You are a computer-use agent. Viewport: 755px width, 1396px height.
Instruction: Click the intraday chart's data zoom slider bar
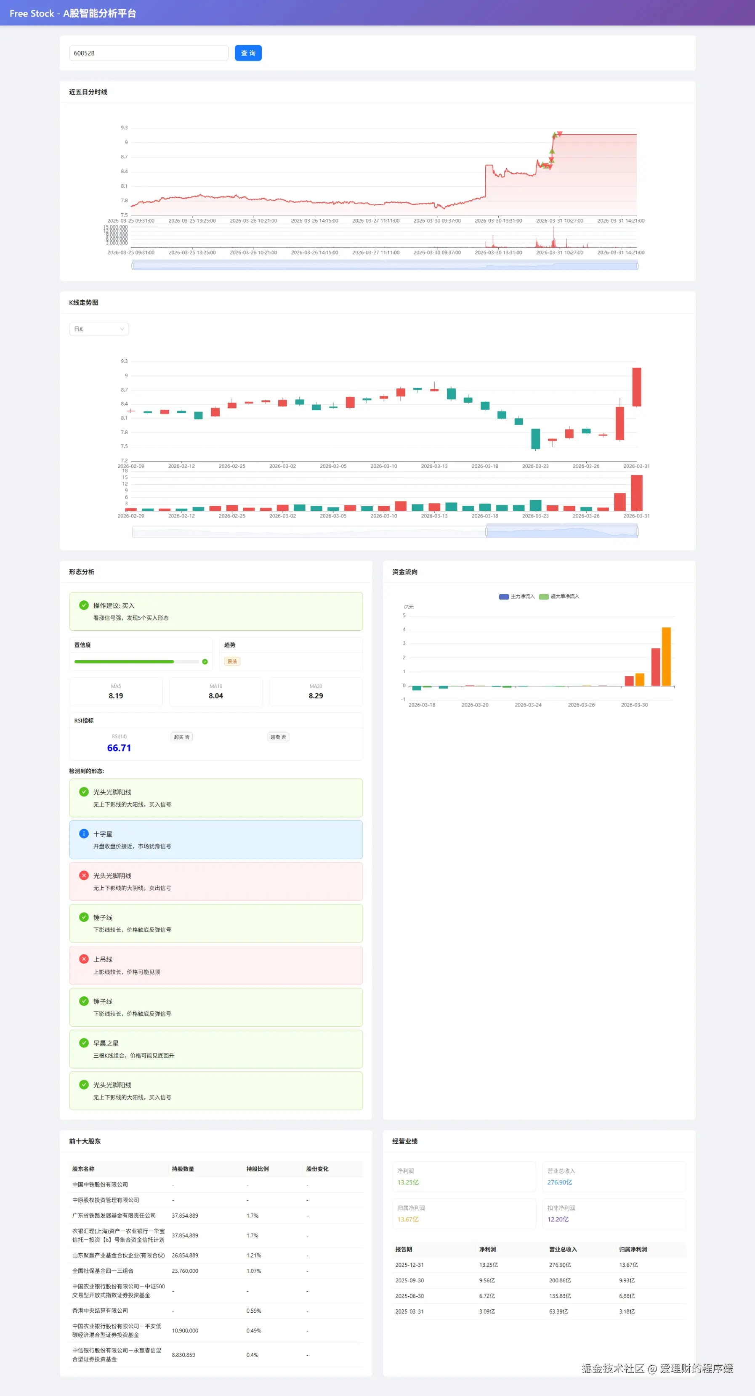point(385,265)
